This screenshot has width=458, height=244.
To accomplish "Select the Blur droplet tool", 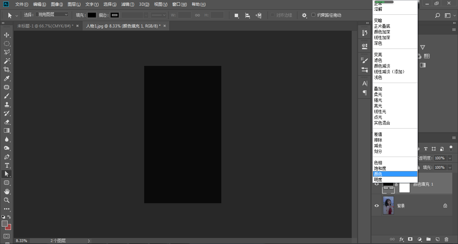I will [7, 139].
